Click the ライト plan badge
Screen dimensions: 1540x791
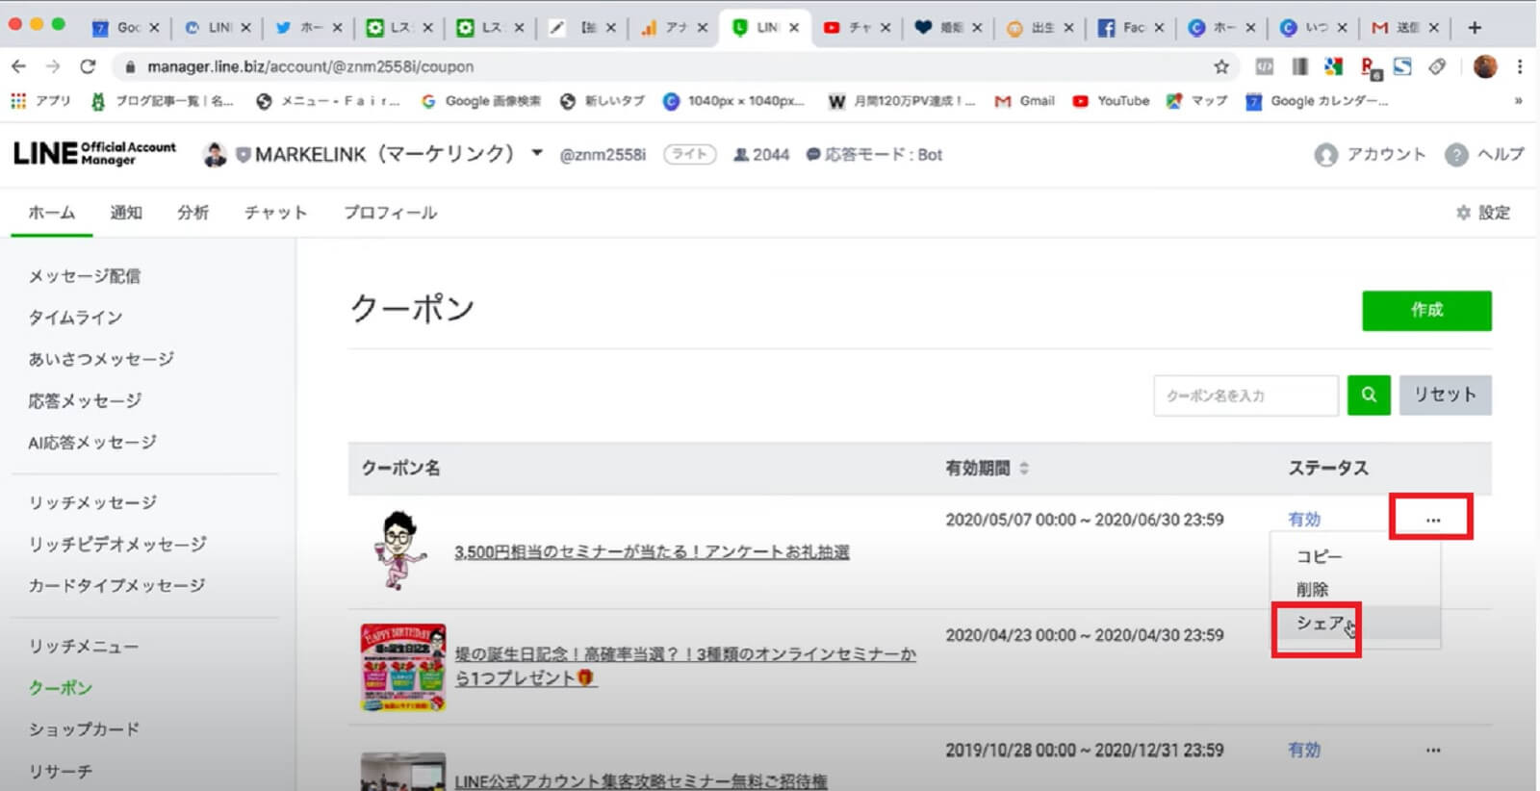(689, 154)
